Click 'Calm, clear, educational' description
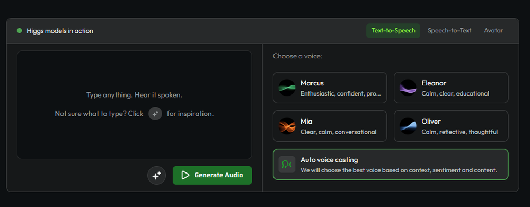This screenshot has height=207, width=530. coord(455,93)
